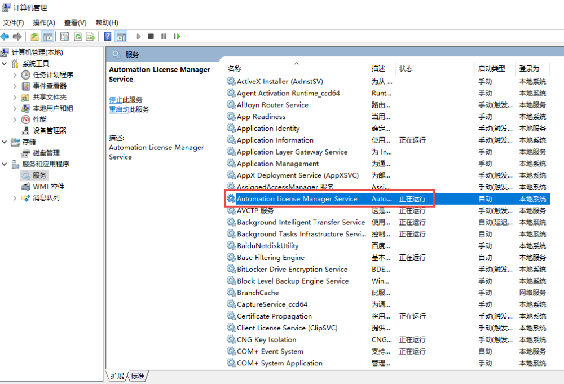Open the Properties toolbar icon

pyautogui.click(x=64, y=37)
